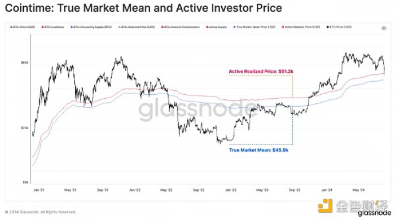Click the Active Realized Price: $51.2k annotation
Image resolution: width=395 pixels, height=220 pixels.
click(261, 72)
